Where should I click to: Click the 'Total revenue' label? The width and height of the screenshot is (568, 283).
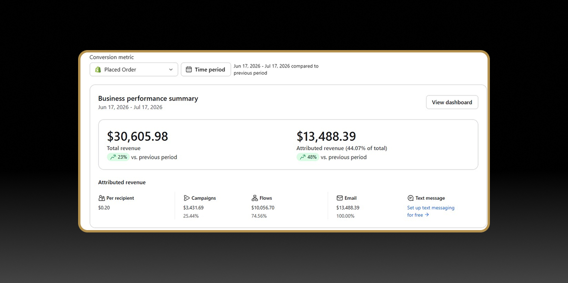pyautogui.click(x=124, y=148)
